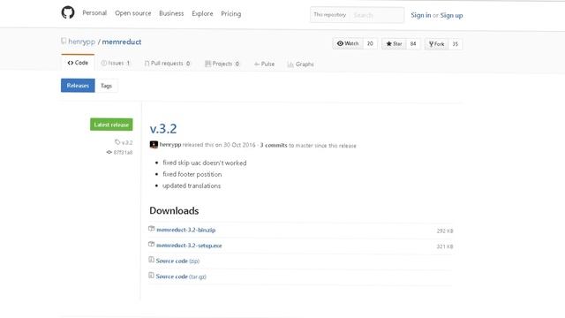Select the Tags button
565x318 pixels.
pyautogui.click(x=106, y=86)
